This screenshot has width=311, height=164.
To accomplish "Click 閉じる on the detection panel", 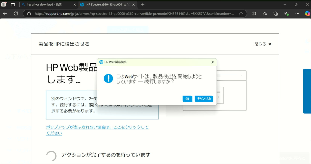I will pos(263,44).
